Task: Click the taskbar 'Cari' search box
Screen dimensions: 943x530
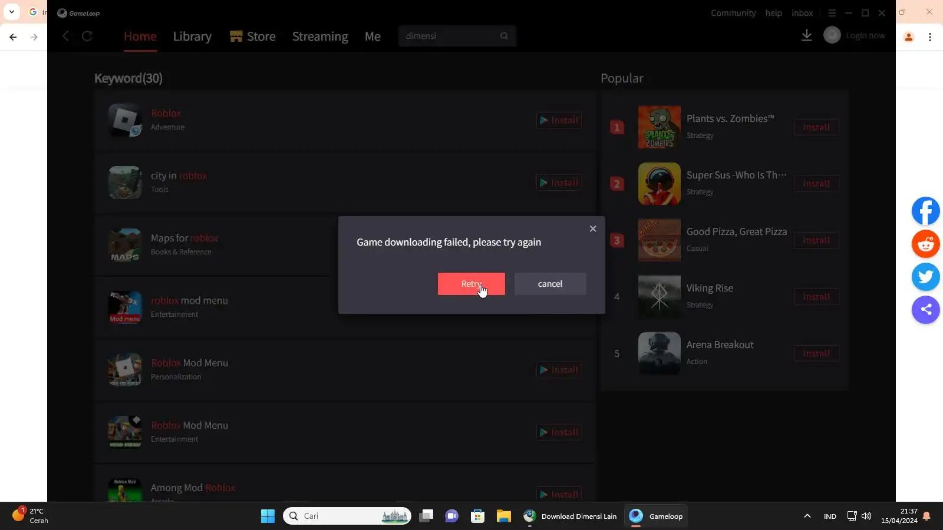Action: 347,516
